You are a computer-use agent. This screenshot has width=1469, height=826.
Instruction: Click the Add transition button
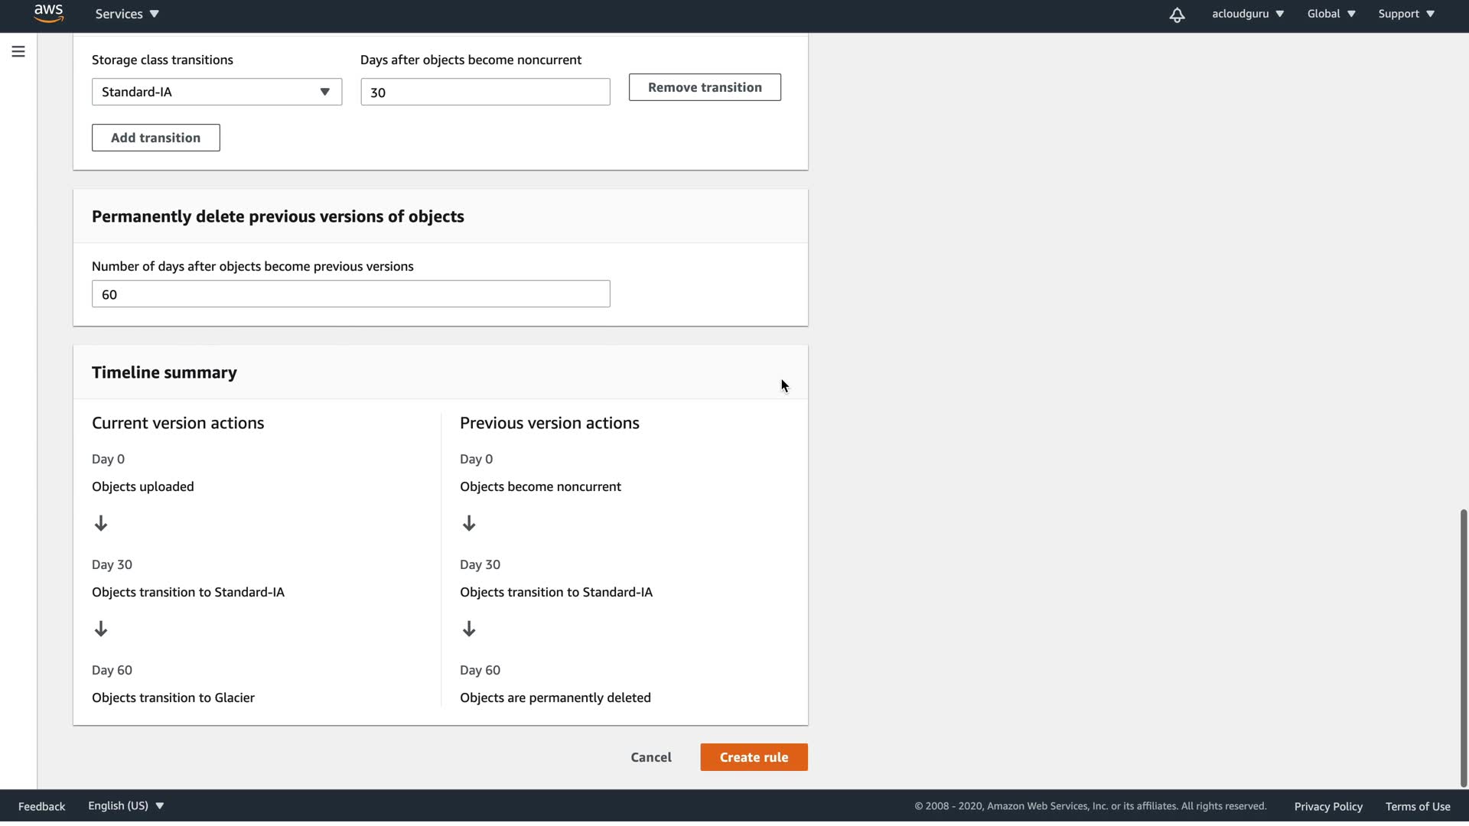coord(155,138)
